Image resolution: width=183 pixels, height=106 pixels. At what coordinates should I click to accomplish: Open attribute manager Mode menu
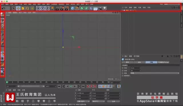click(x=126, y=56)
